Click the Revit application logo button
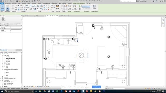166x93 pixels. pyautogui.click(x=1, y=1)
